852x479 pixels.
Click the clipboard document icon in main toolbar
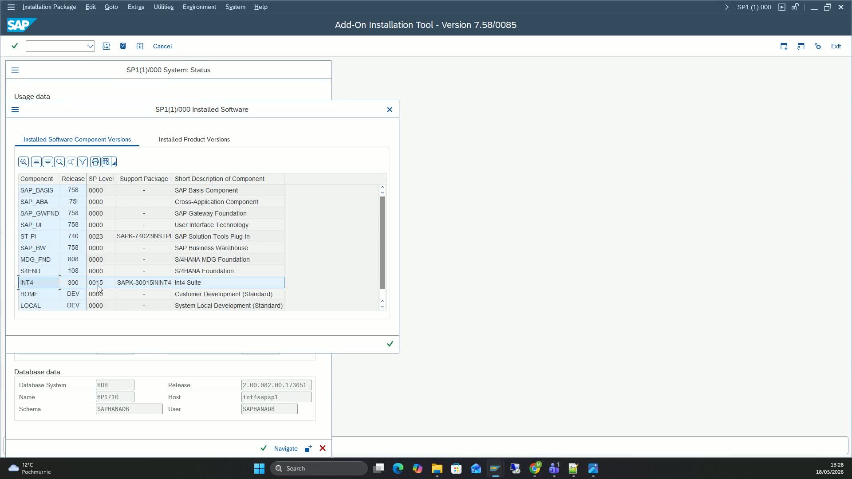point(123,46)
